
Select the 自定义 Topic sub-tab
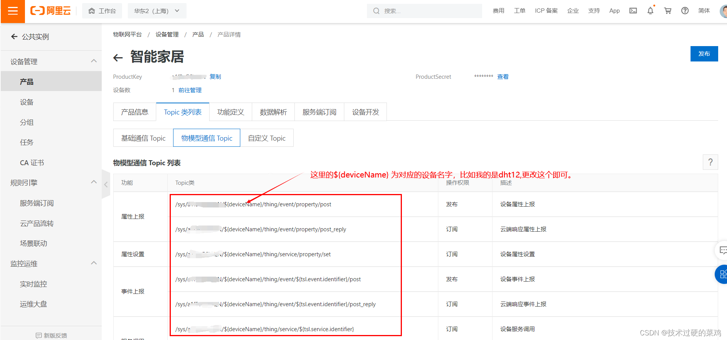coord(267,138)
